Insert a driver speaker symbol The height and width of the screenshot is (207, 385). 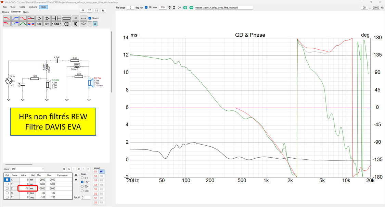coord(75,24)
